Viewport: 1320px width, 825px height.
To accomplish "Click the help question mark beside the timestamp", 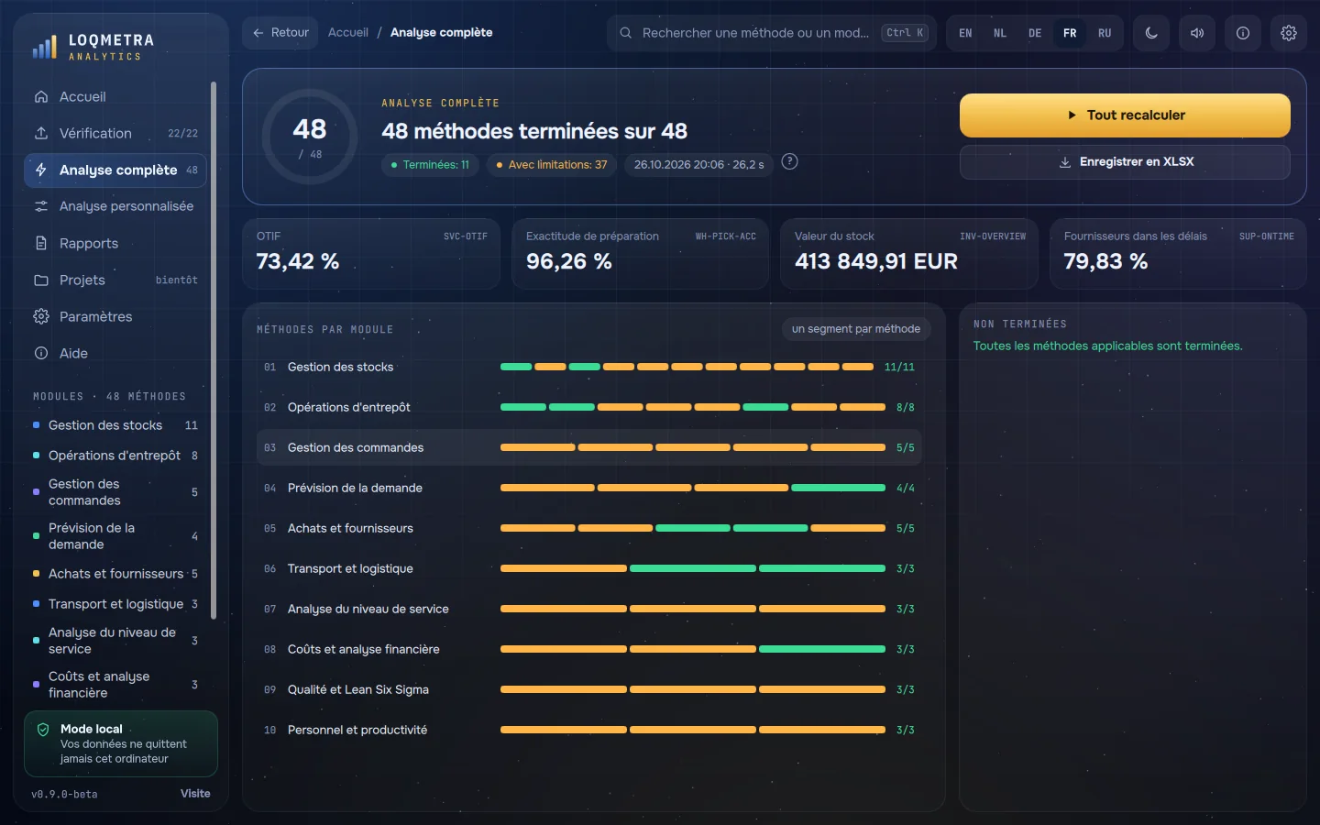I will [789, 161].
